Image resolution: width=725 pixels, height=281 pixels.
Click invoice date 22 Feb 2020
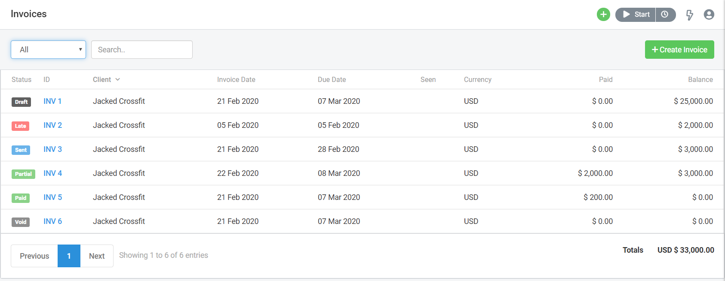click(x=238, y=173)
